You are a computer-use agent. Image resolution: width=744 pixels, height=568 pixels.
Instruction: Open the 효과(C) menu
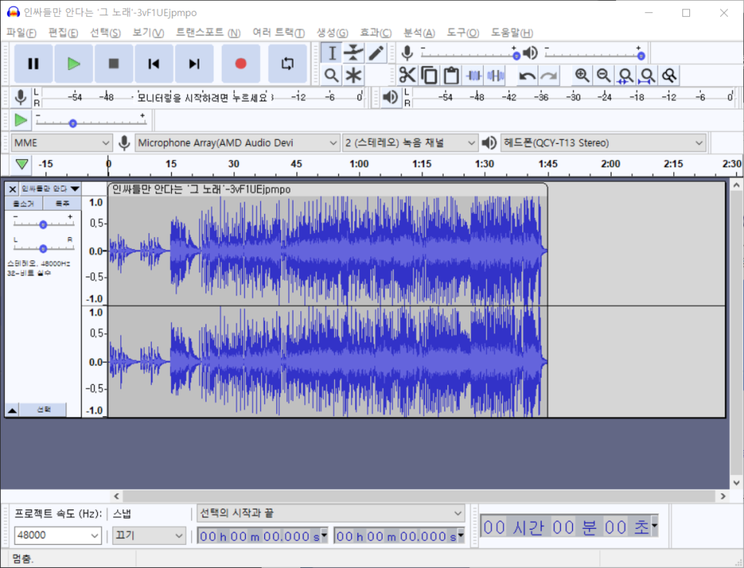pyautogui.click(x=375, y=33)
